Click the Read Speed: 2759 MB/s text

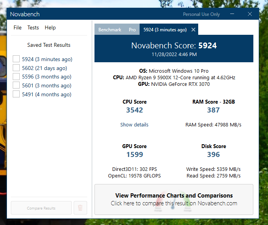click(214, 176)
